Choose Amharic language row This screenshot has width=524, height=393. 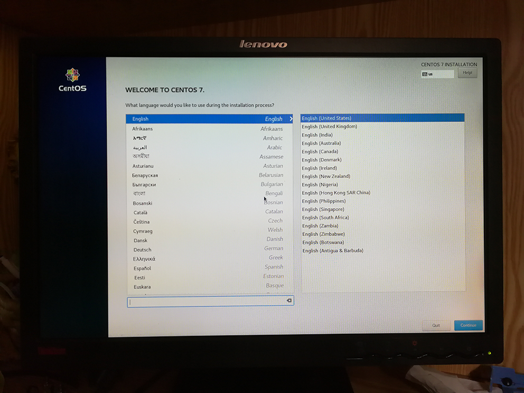tap(209, 138)
